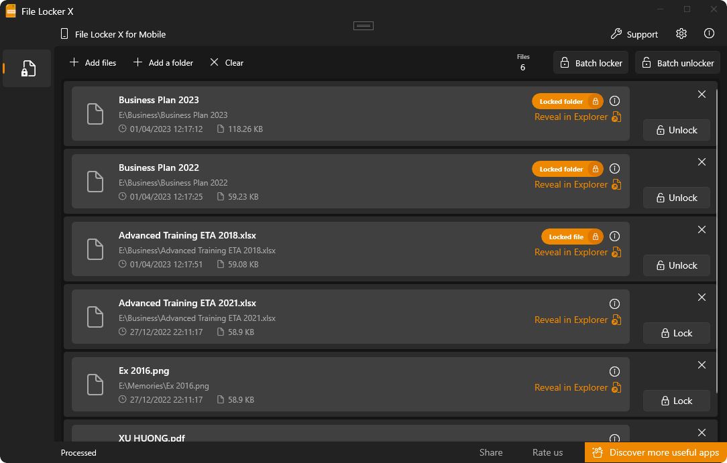Click Batch locker button

pyautogui.click(x=591, y=62)
